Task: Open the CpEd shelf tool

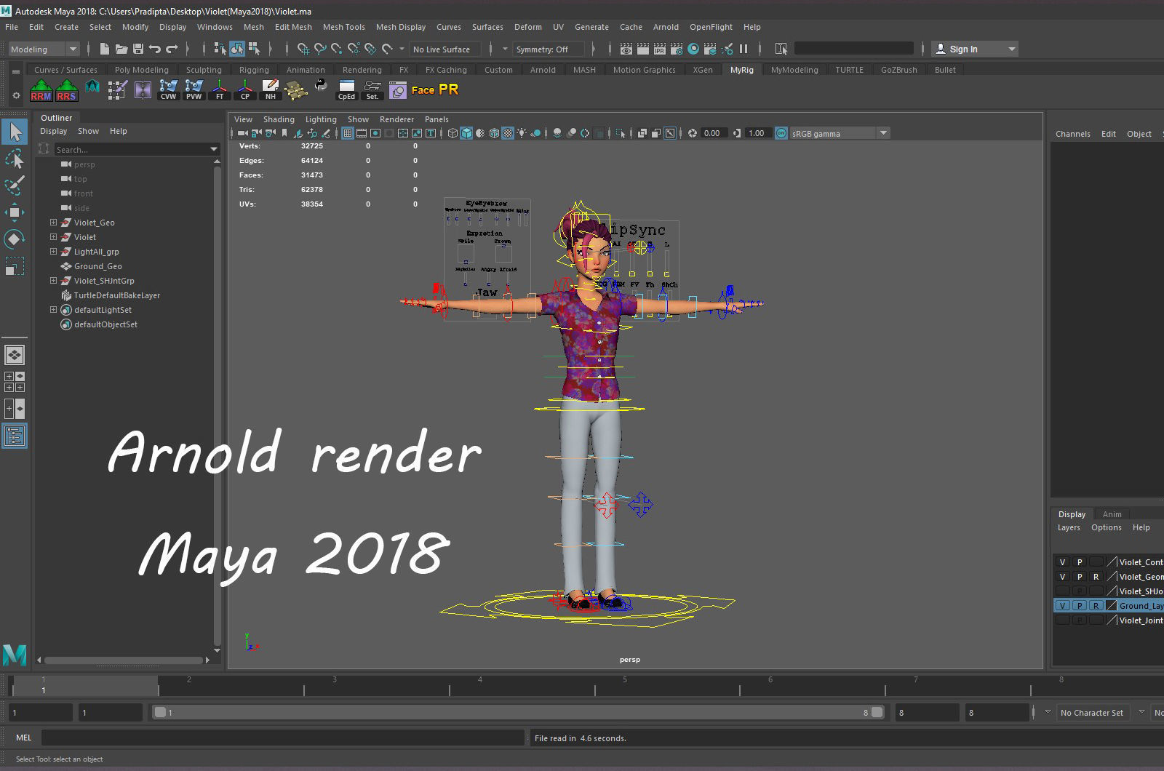Action: 346,90
